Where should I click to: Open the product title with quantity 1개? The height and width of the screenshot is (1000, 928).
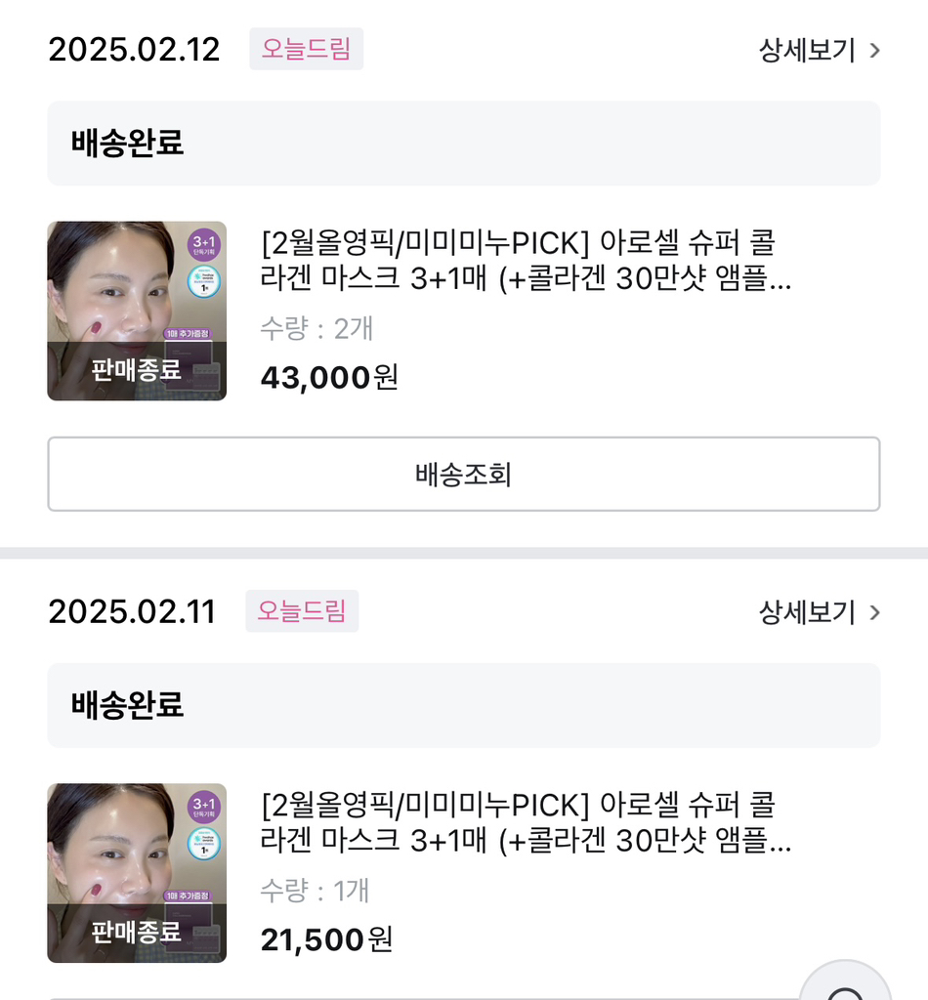tap(526, 822)
